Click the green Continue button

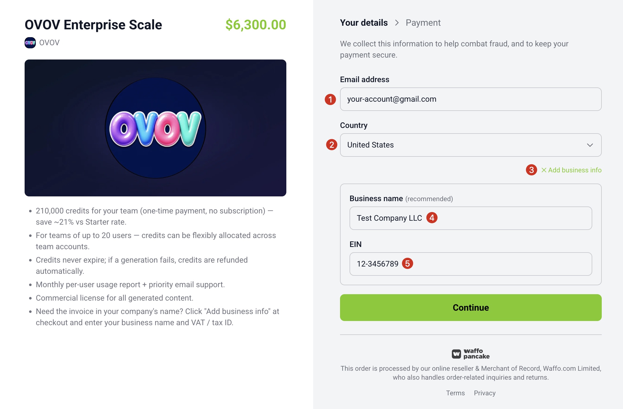471,308
